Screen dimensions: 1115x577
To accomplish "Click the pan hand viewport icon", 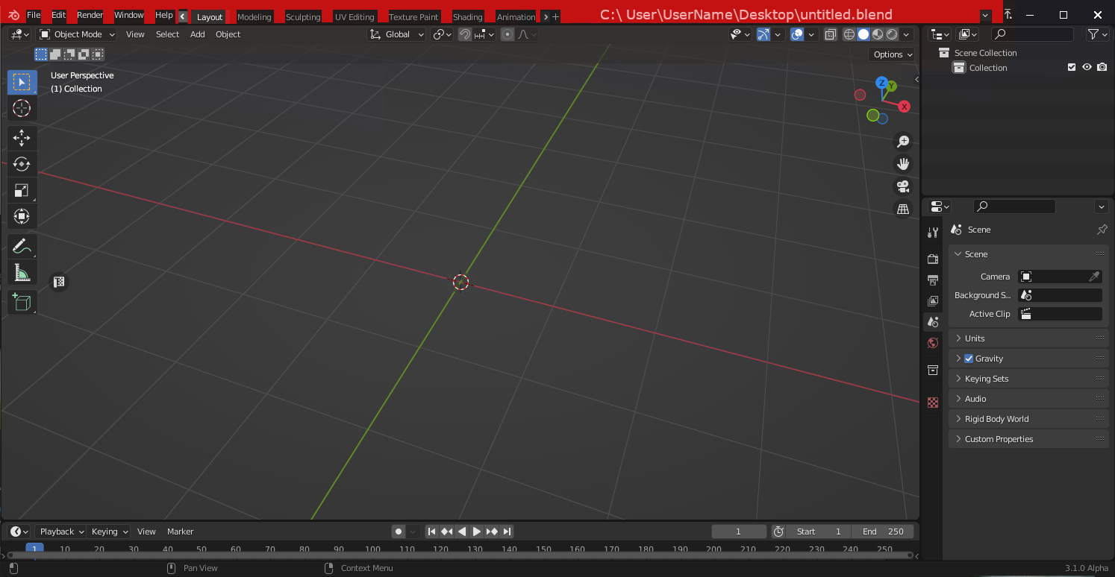I will [903, 164].
